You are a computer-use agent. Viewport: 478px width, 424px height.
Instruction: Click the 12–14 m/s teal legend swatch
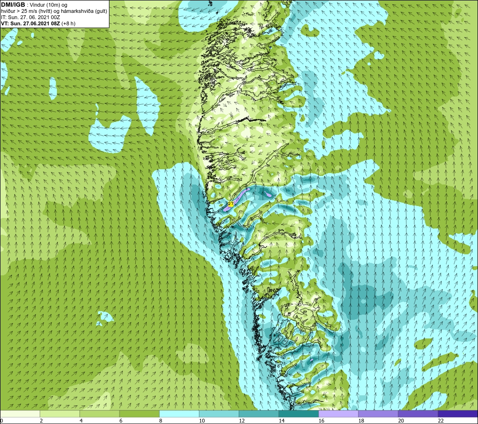click(259, 413)
